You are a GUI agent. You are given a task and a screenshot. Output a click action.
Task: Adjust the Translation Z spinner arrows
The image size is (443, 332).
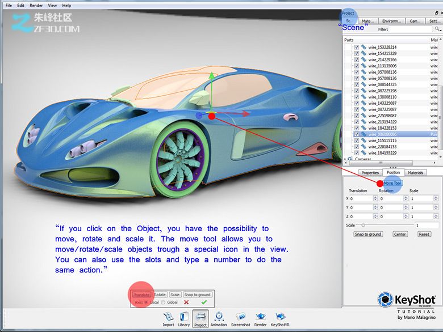[x=375, y=216]
